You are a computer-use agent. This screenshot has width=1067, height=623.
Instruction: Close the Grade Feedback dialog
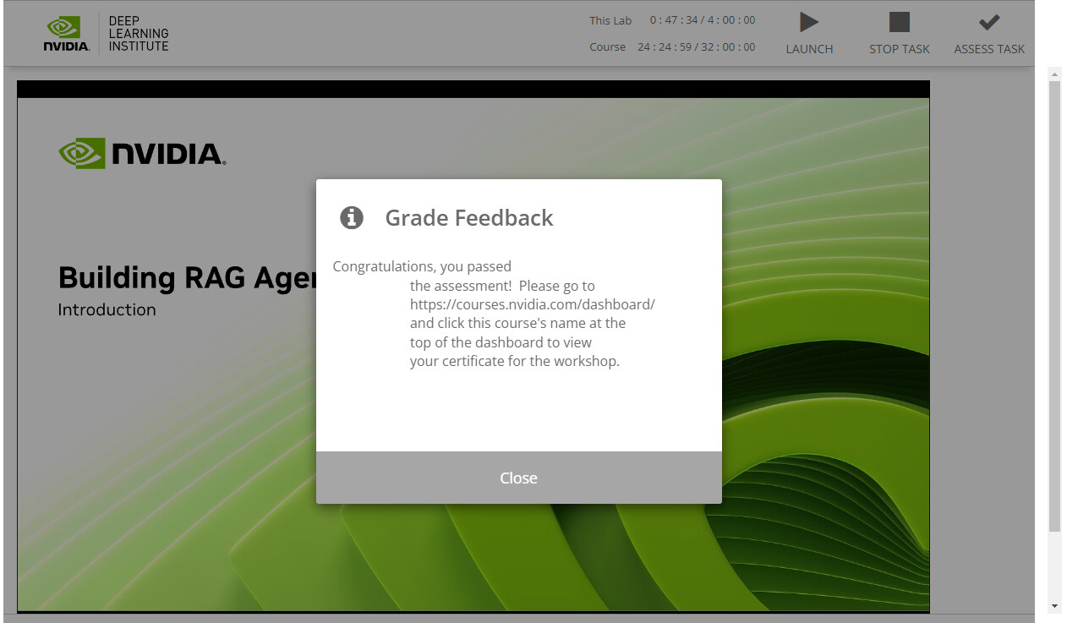click(518, 478)
